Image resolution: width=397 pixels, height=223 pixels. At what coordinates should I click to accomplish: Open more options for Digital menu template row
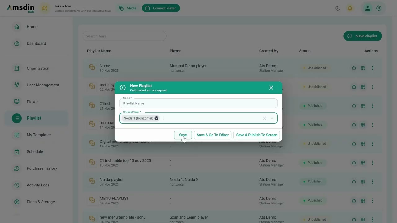tap(373, 144)
